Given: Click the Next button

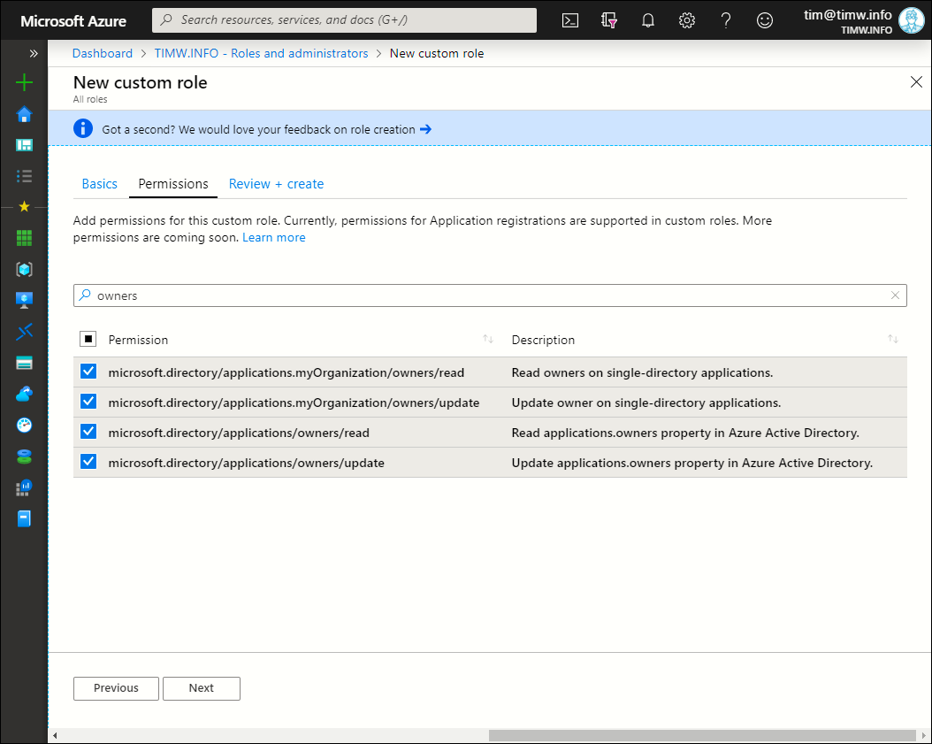Looking at the screenshot, I should tap(202, 688).
